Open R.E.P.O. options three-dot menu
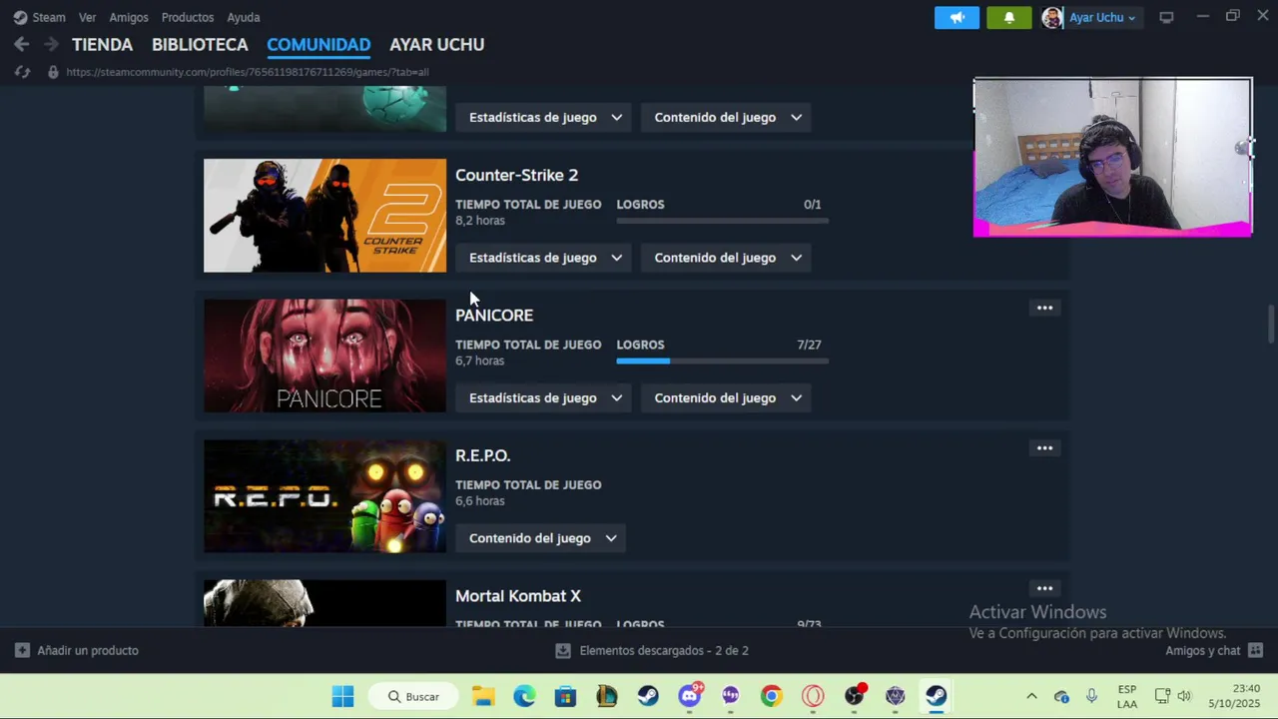1278x719 pixels. 1044,448
